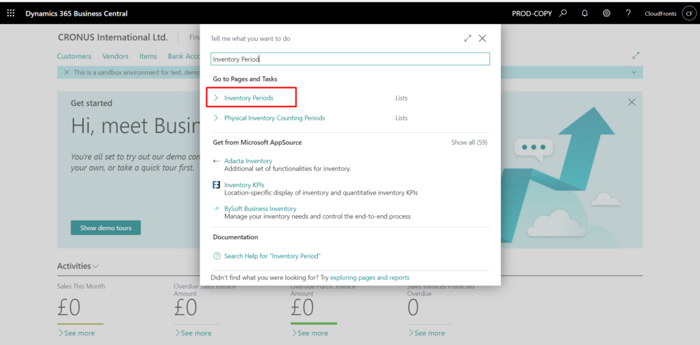Open Inventory KPIs app link
Image resolution: width=700 pixels, height=345 pixels.
244,184
